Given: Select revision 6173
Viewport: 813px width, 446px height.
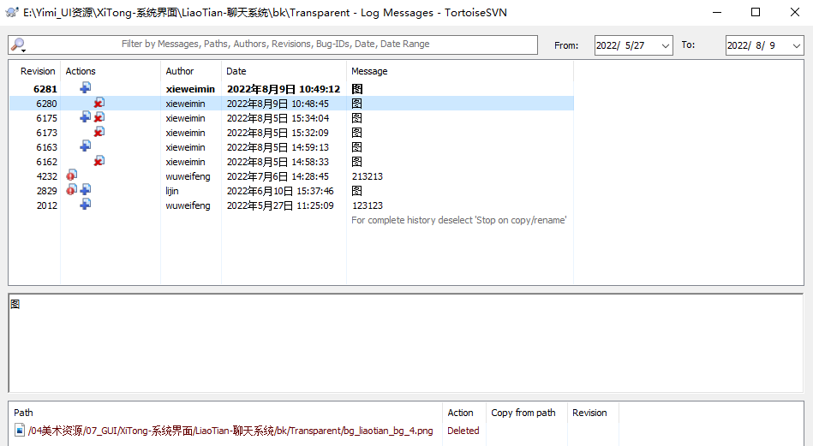Looking at the screenshot, I should 291,133.
